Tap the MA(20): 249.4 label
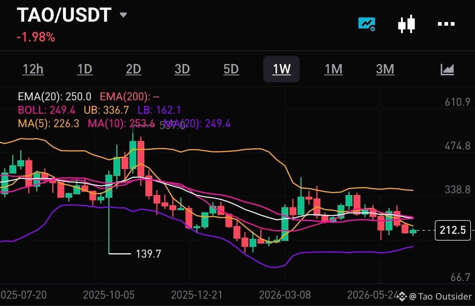Image resolution: width=475 pixels, height=306 pixels. pyautogui.click(x=197, y=123)
